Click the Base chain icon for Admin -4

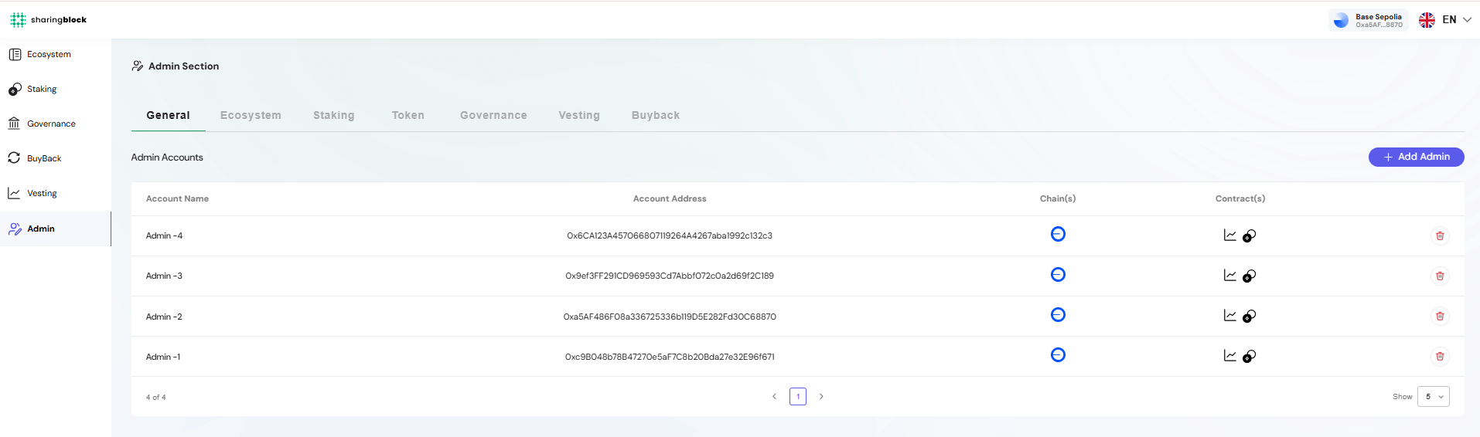click(x=1058, y=234)
